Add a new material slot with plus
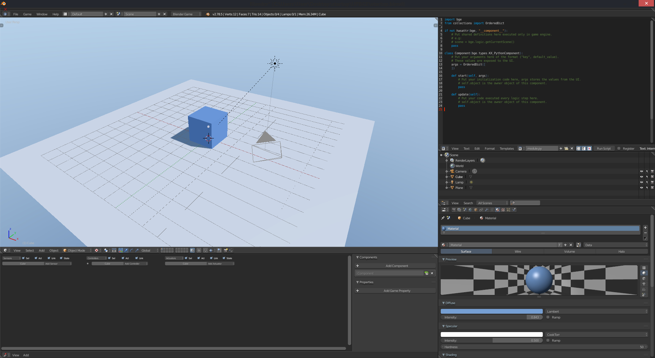 coord(645,227)
